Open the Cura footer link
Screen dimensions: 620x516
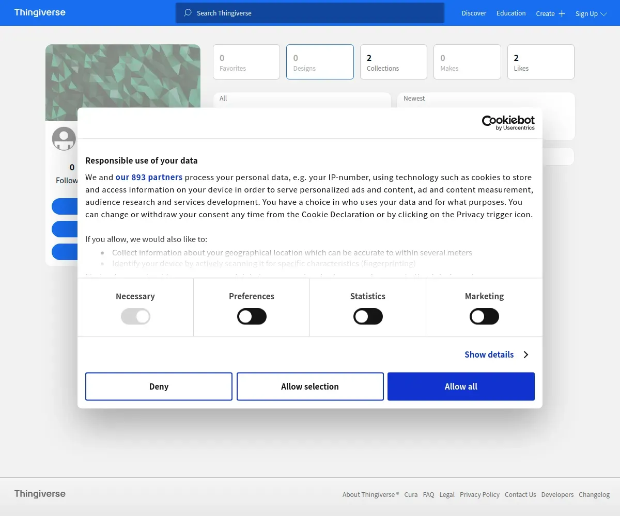[411, 494]
